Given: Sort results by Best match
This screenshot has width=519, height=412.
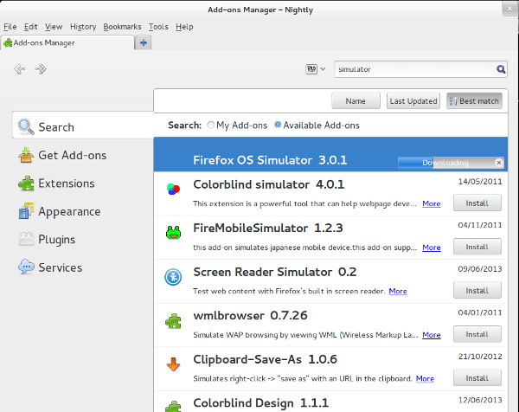Looking at the screenshot, I should (x=473, y=101).
